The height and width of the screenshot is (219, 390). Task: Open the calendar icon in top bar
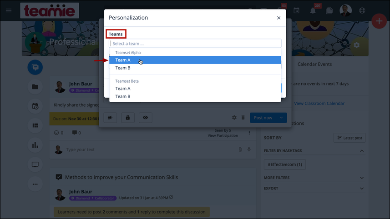coord(296,10)
